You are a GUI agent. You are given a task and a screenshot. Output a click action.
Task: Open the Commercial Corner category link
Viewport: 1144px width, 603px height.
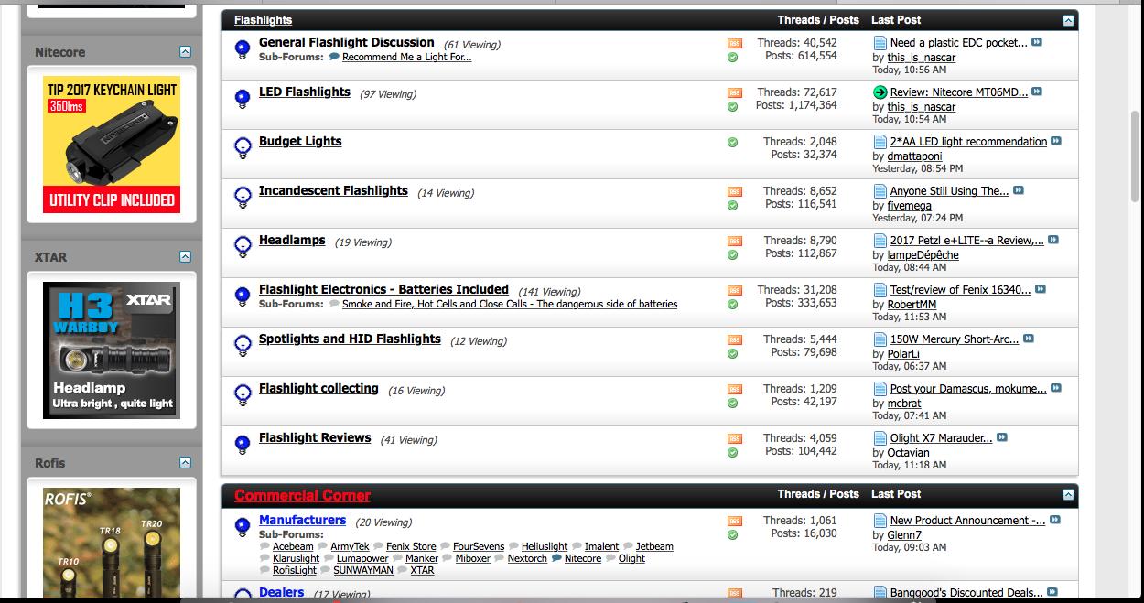302,495
